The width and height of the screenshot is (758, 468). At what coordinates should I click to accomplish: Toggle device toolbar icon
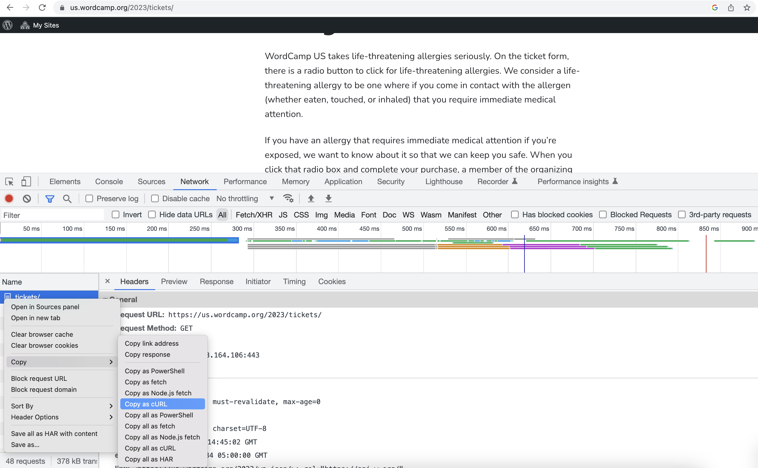[26, 181]
